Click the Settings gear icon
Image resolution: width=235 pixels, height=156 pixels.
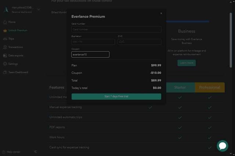click(5, 64)
